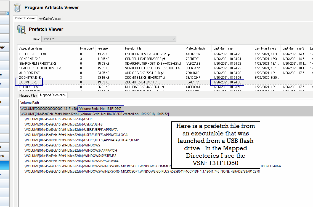Select the \WINDOWS\SYSTEM32 directory entry
The height and width of the screenshot is (207, 313).
click(70, 156)
